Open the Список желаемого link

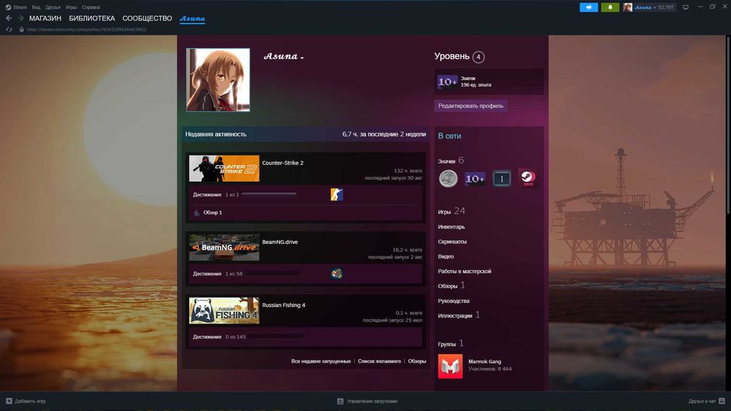pyautogui.click(x=379, y=361)
